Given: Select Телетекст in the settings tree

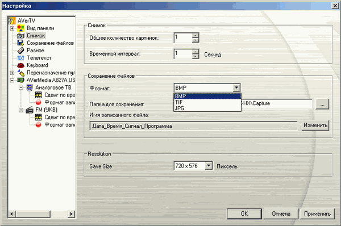Looking at the screenshot, I should tap(39, 58).
